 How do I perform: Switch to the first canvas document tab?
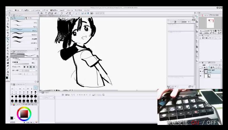tap(44, 16)
